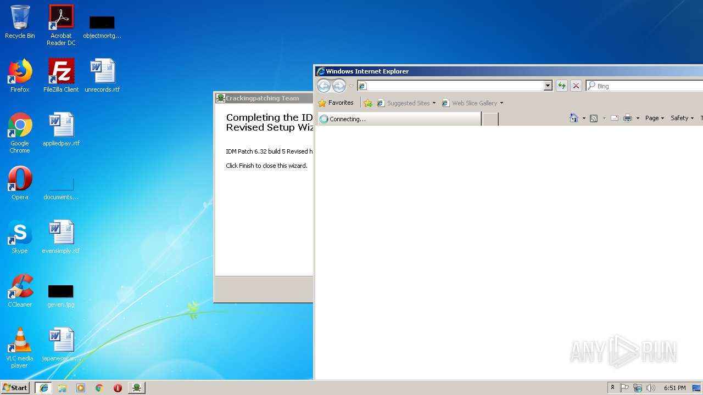Click Add to Favorites Bar star icon
Image resolution: width=703 pixels, height=395 pixels.
tap(368, 103)
